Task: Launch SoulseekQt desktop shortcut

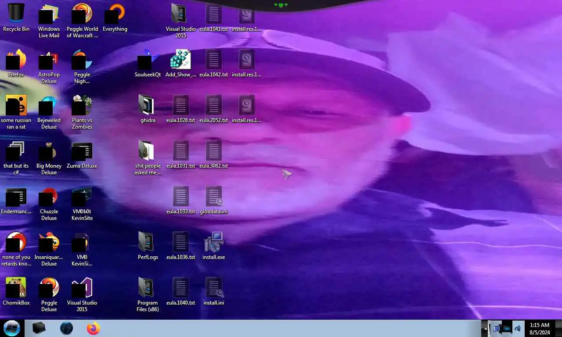Action: [148, 63]
